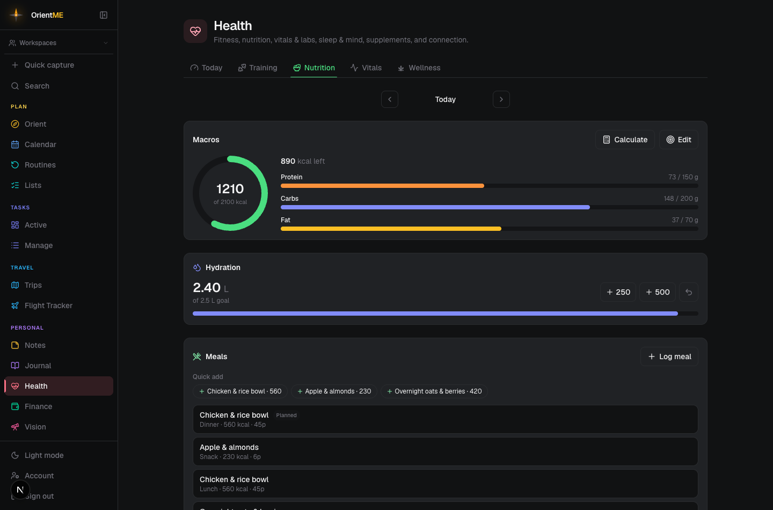Open planned Dinner Chicken & rice bowl entry
This screenshot has height=510, width=773.
pos(446,419)
